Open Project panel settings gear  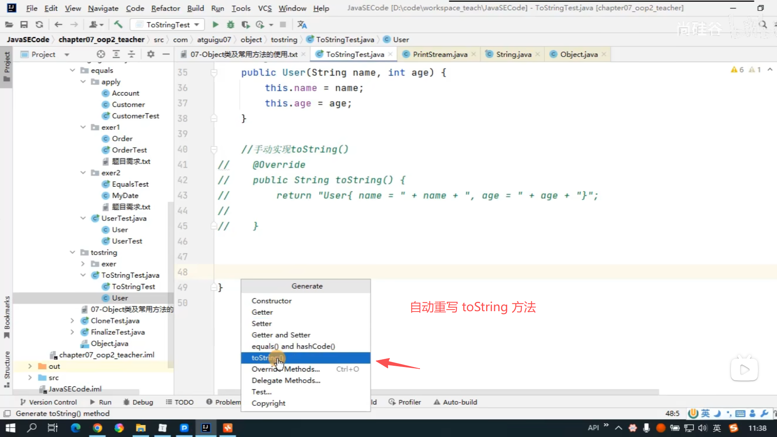pyautogui.click(x=151, y=54)
